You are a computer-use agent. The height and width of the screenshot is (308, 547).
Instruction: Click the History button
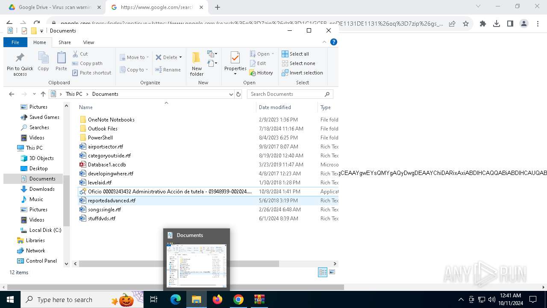coord(261,73)
